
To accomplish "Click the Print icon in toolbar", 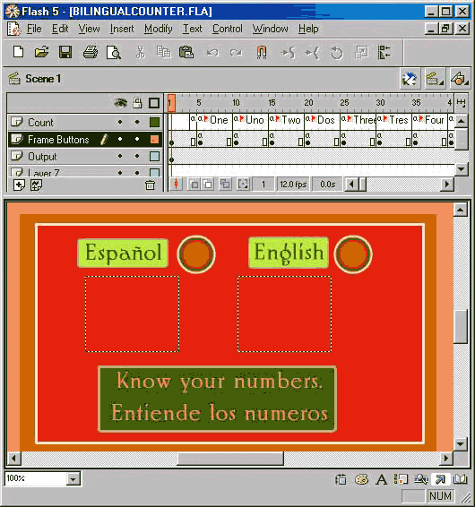I will click(x=91, y=52).
